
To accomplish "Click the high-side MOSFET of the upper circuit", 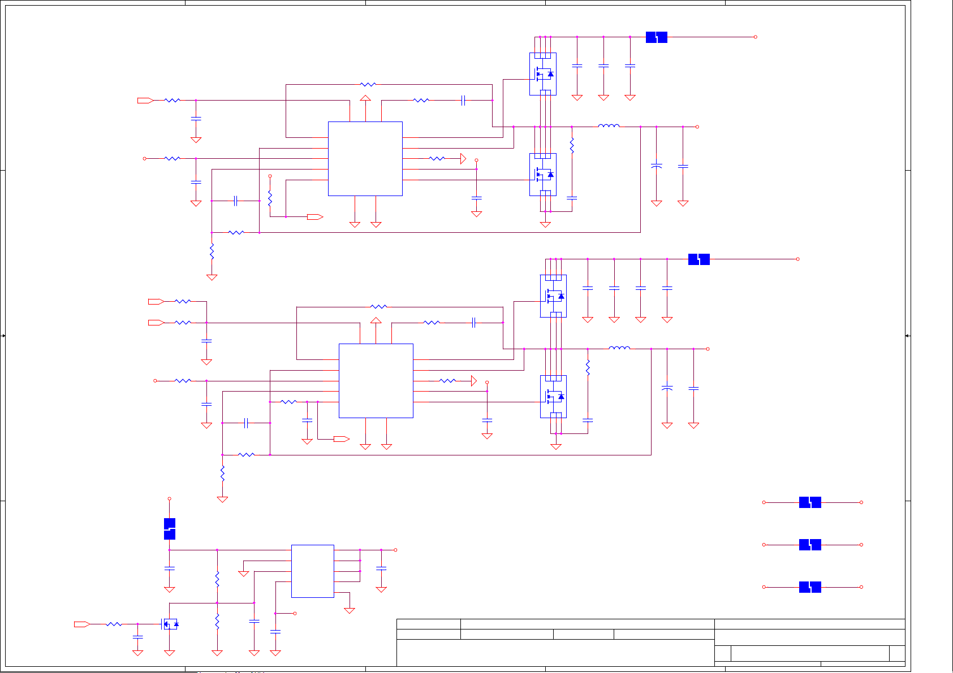I will 543,74.
